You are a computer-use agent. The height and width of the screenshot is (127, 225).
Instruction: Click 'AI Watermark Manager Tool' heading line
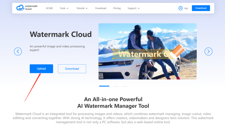[113, 106]
